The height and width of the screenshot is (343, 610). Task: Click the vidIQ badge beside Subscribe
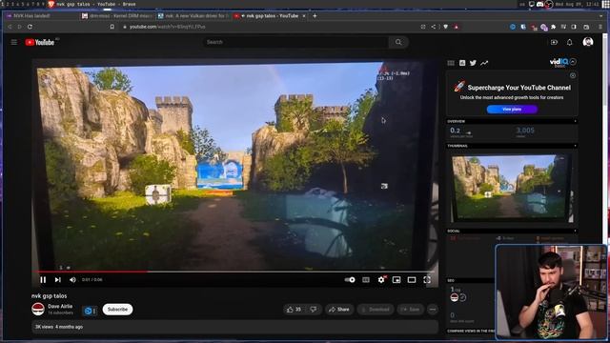click(x=90, y=311)
